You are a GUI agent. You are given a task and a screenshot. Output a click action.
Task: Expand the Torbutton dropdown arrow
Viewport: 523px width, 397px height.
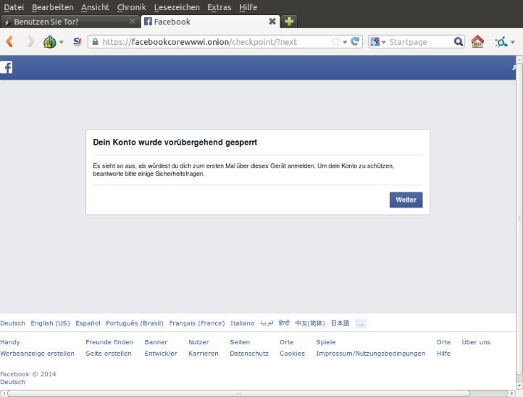pos(62,42)
